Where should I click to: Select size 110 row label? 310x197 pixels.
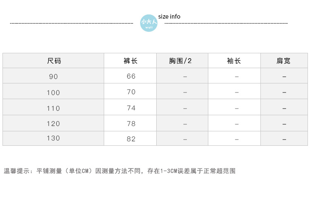[x=53, y=108]
